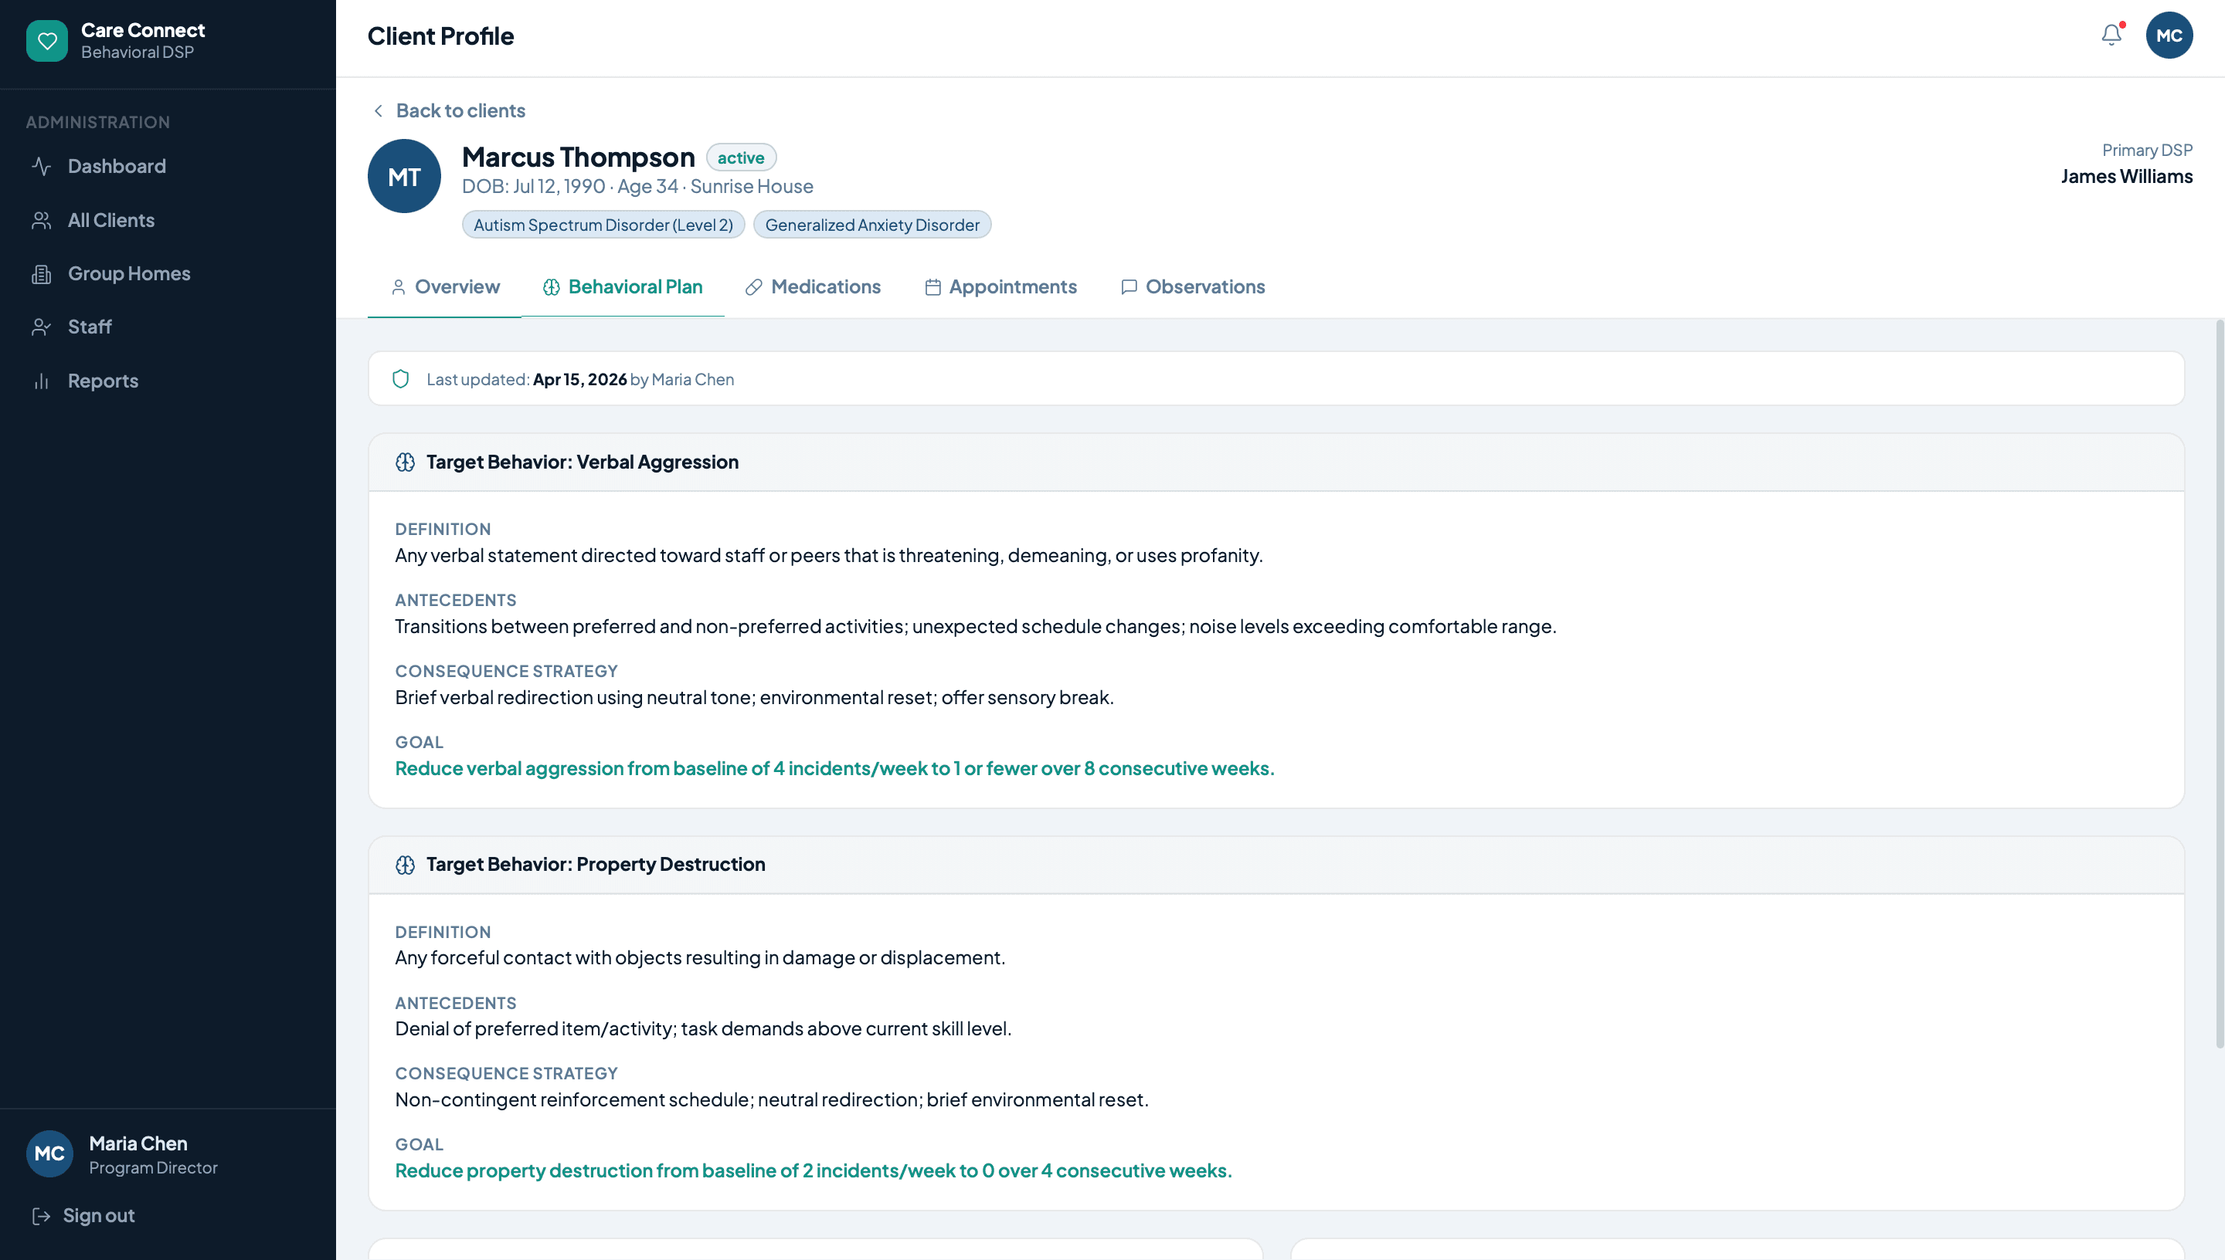Open the notifications bell
Viewport: 2225px width, 1260px height.
point(2111,36)
